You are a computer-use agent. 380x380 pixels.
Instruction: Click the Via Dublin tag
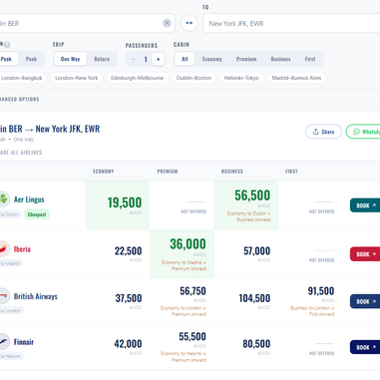[10, 214]
